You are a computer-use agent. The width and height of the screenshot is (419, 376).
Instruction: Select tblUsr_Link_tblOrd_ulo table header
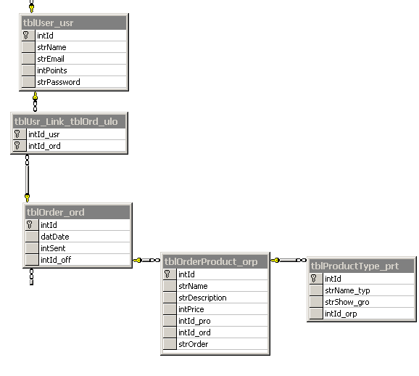(69, 121)
